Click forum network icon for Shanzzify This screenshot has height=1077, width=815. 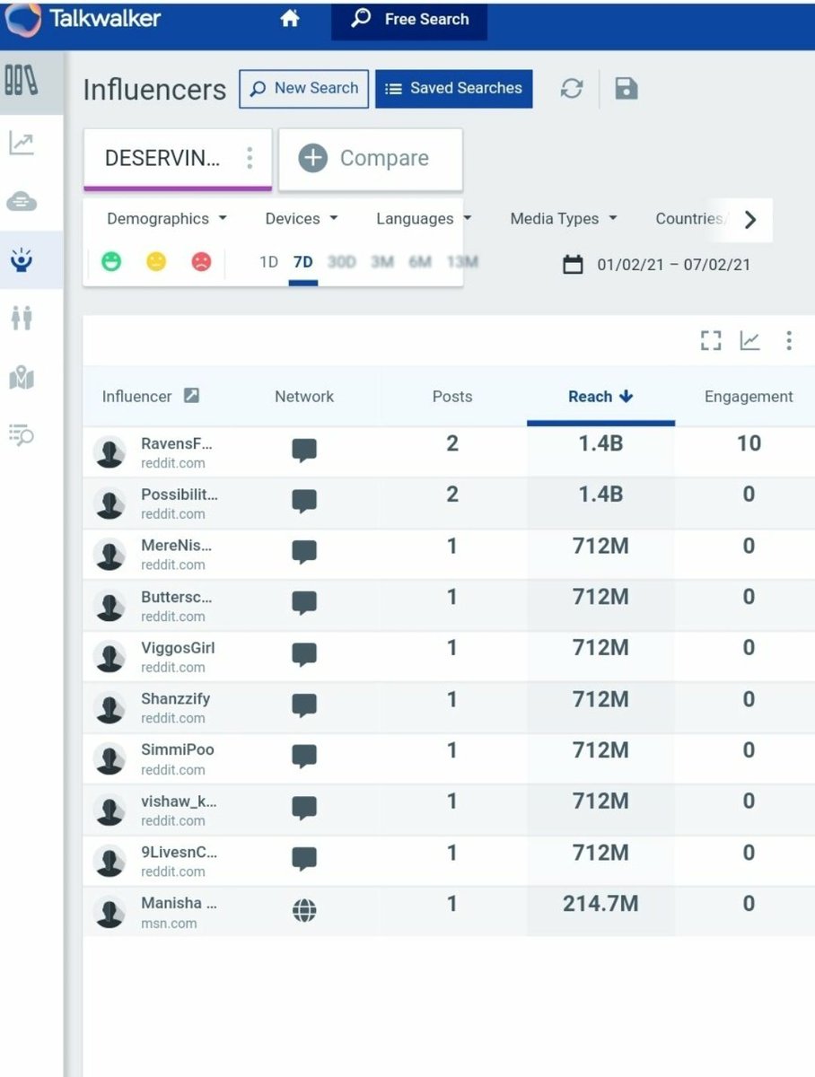pyautogui.click(x=304, y=707)
